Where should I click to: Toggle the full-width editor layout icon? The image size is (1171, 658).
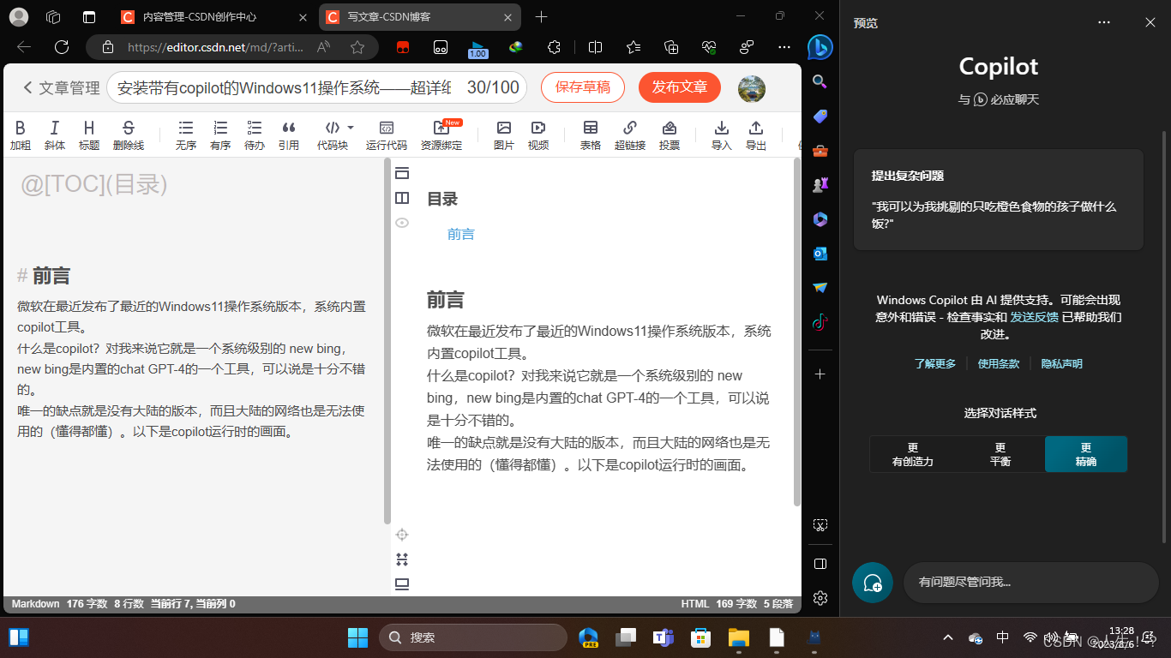pos(402,173)
